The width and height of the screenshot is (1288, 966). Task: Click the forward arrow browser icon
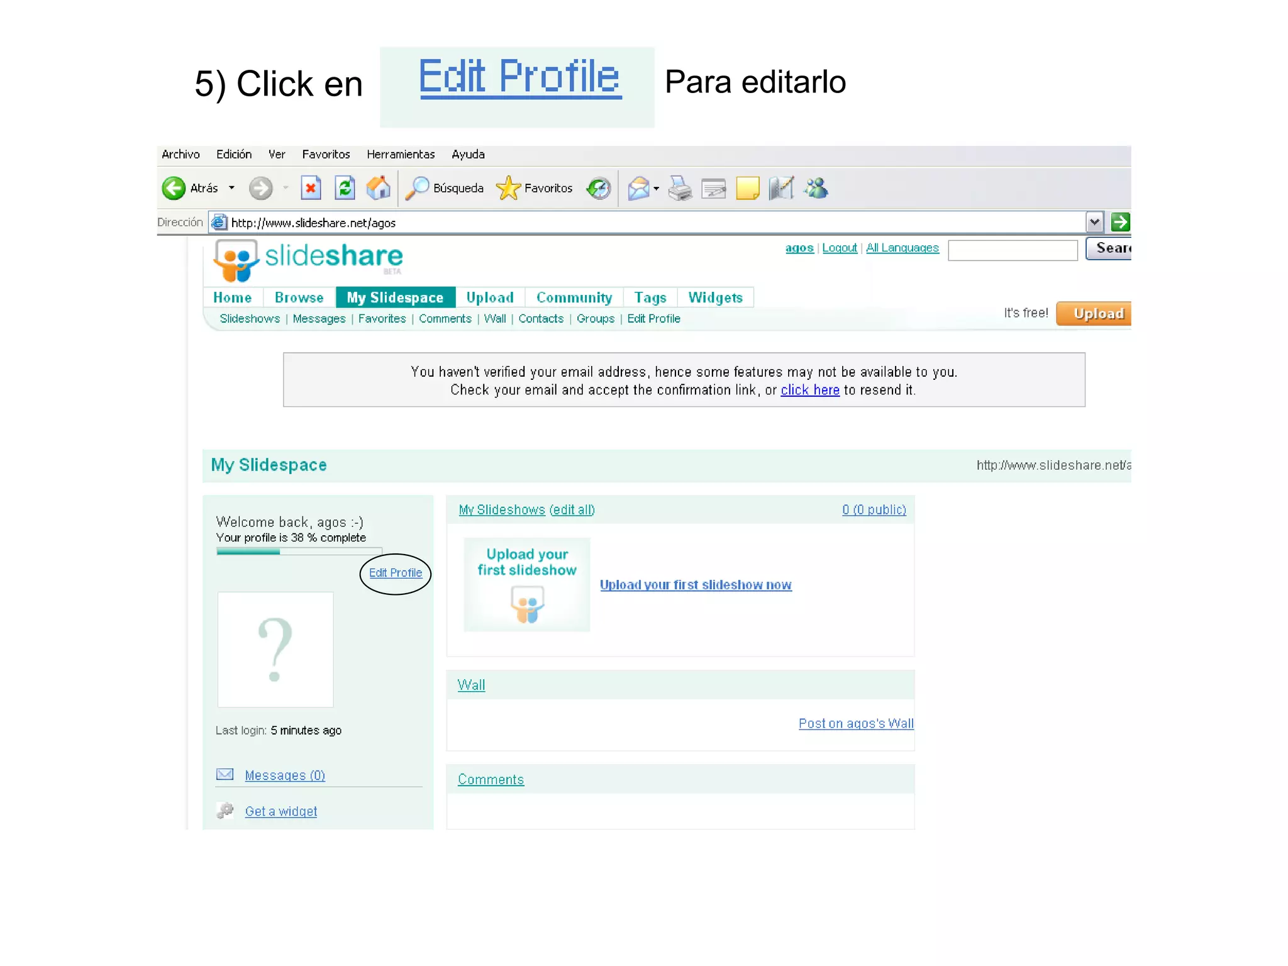coord(261,188)
